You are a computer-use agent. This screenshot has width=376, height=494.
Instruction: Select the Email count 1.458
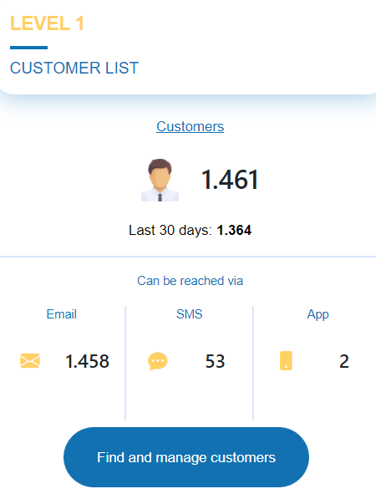click(x=87, y=361)
